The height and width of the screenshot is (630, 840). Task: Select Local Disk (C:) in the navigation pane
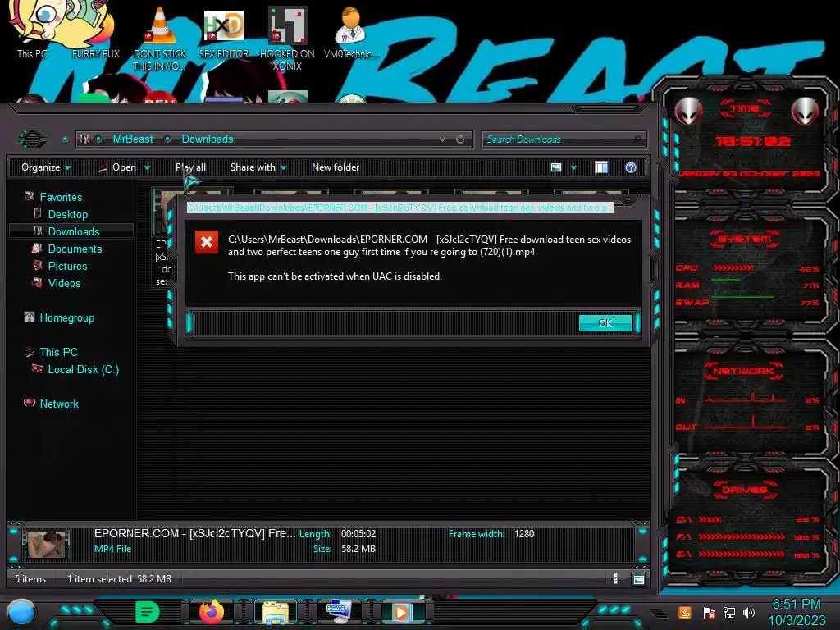pyautogui.click(x=84, y=369)
